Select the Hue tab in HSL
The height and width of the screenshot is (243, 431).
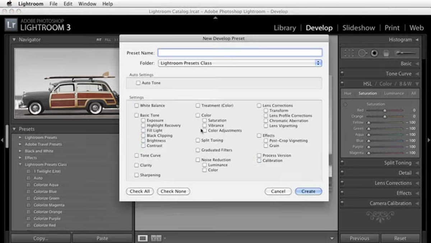(x=348, y=93)
